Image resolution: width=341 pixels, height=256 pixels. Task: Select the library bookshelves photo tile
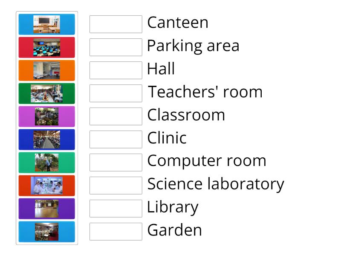[x=47, y=232]
